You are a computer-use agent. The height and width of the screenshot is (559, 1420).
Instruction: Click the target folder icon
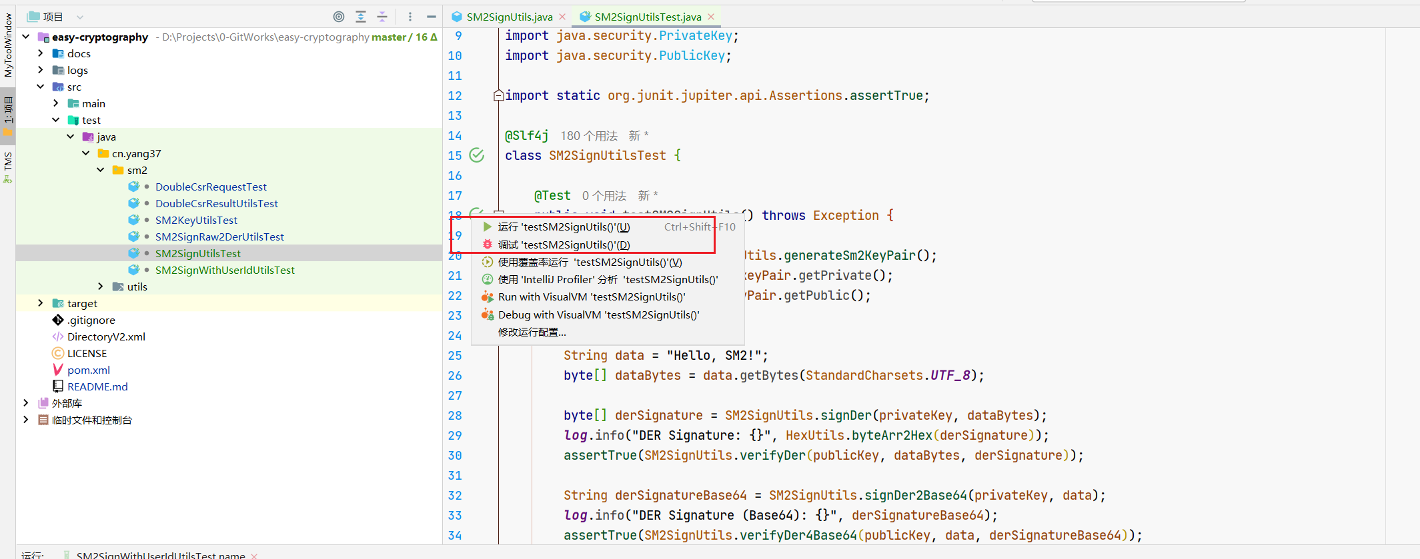[58, 303]
